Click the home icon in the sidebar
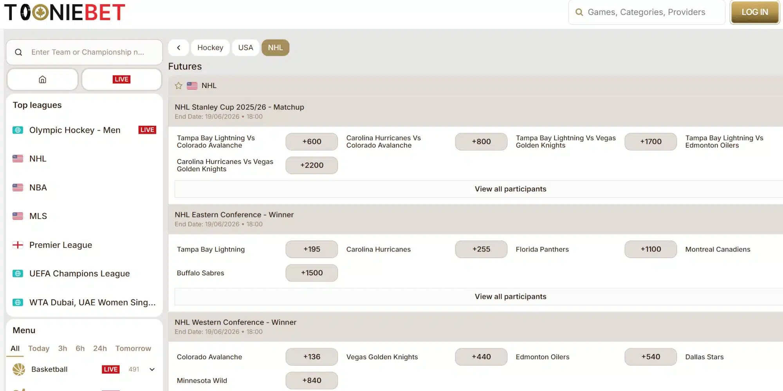 coord(42,79)
